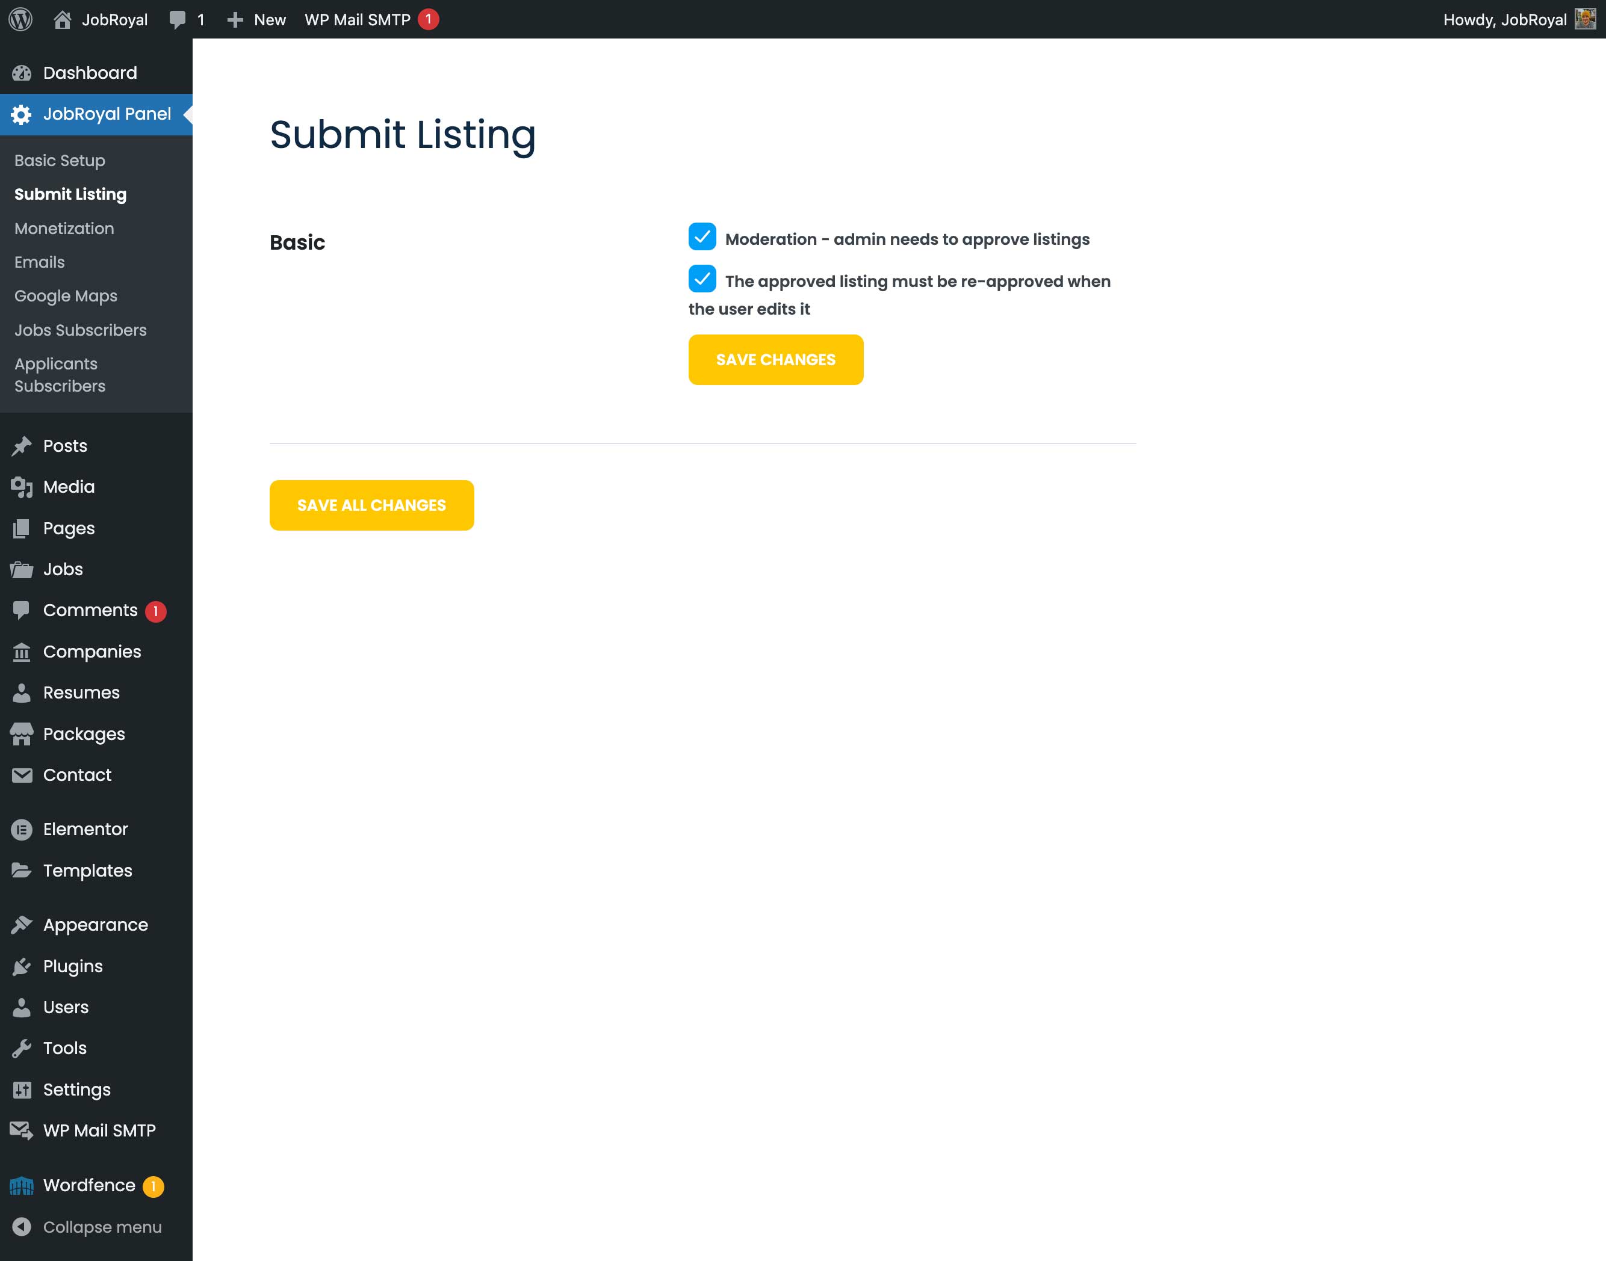Click the Plugins plug icon
The image size is (1606, 1261).
tap(22, 966)
